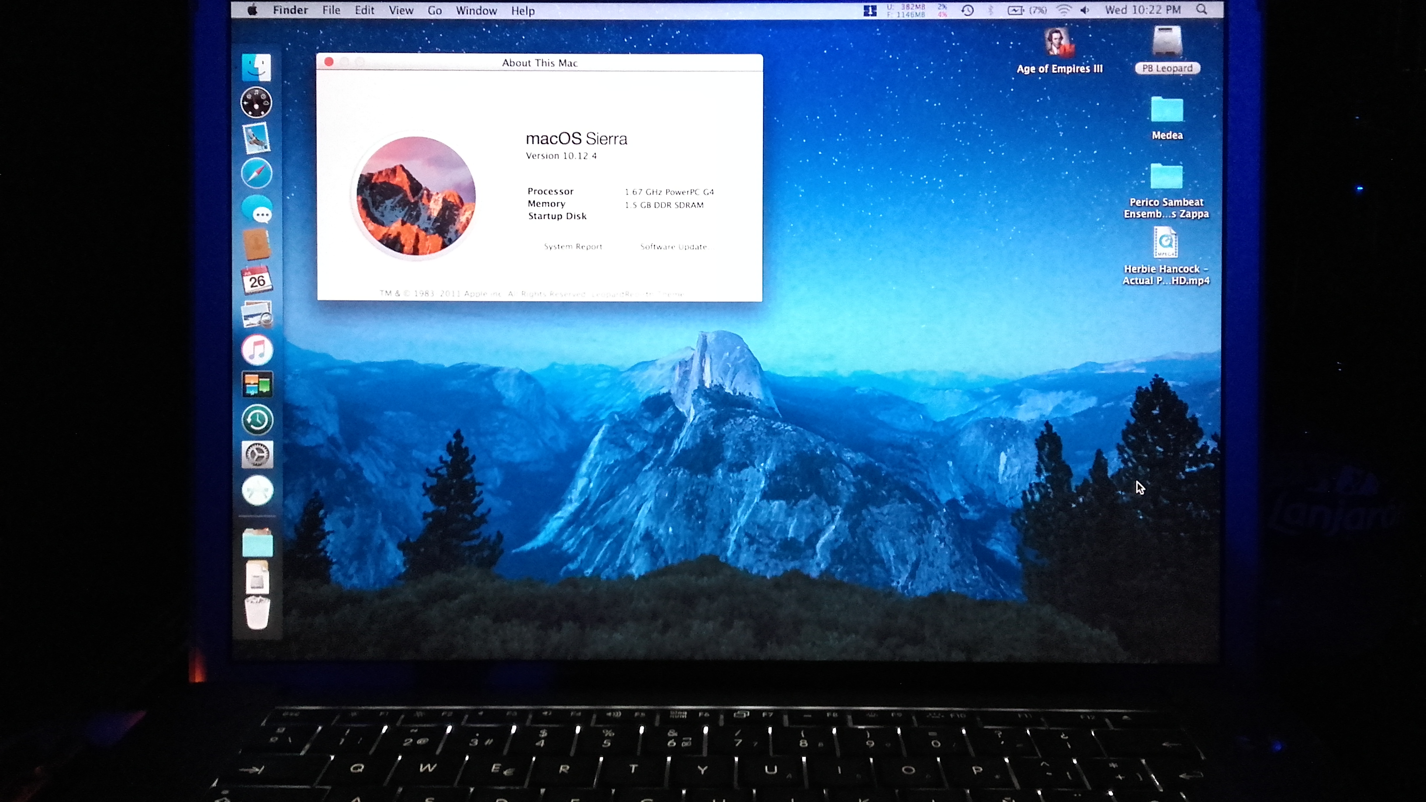Open the Window menu
The image size is (1426, 802).
click(476, 10)
